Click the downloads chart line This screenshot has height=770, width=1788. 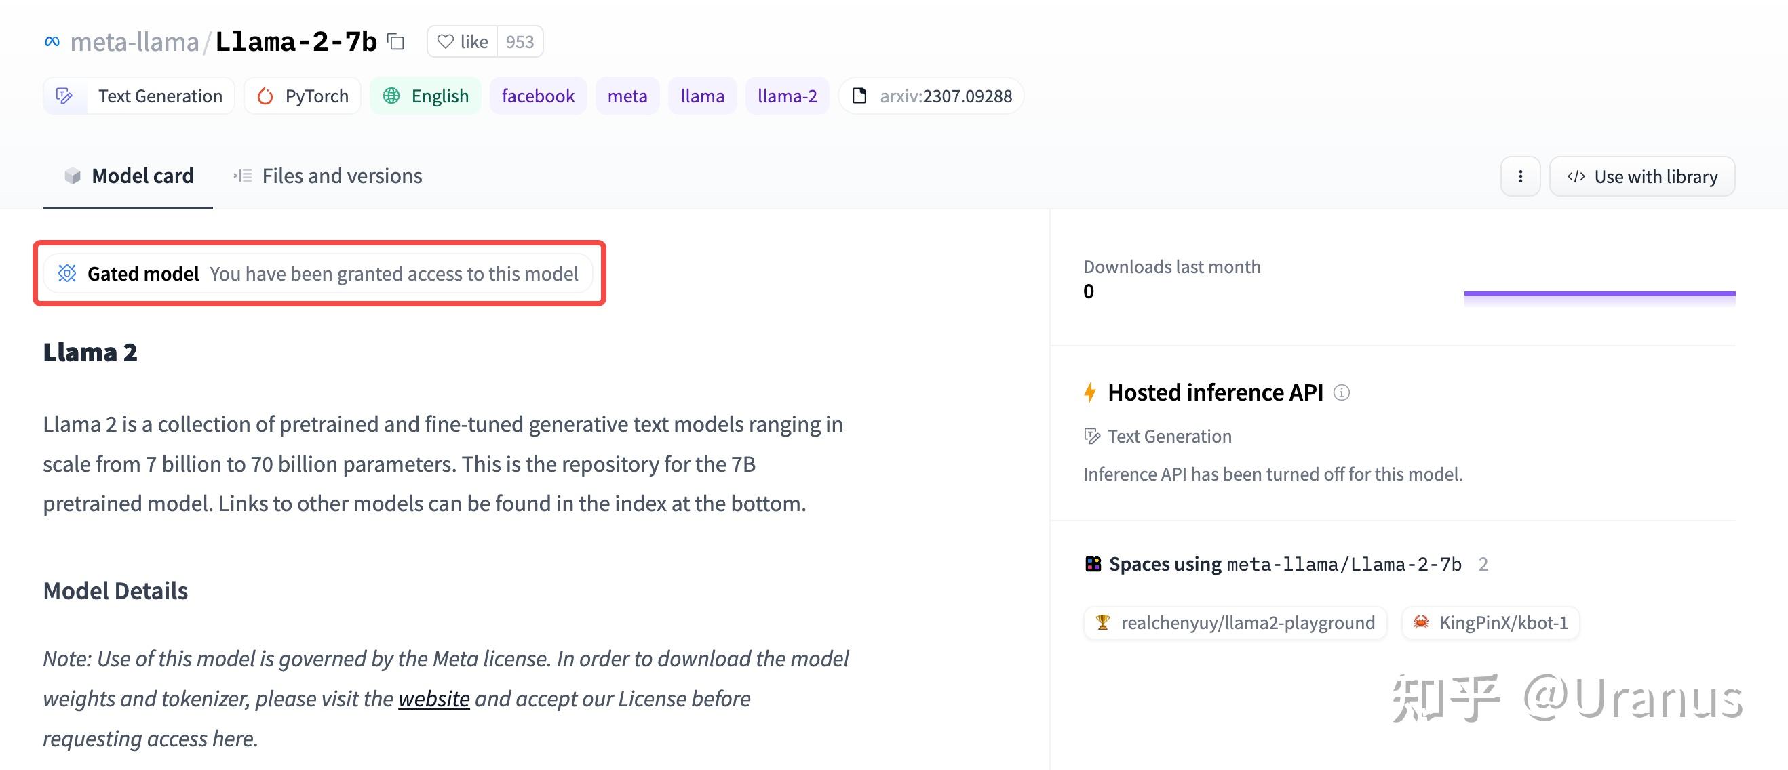pos(1600,293)
